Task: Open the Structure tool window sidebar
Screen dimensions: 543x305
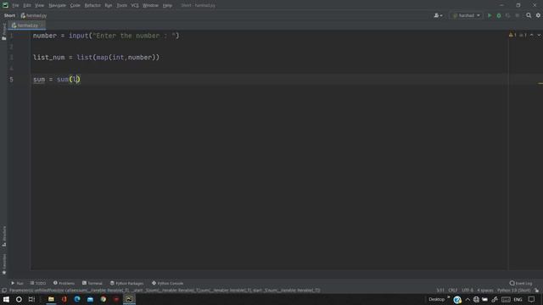Action: click(3, 236)
